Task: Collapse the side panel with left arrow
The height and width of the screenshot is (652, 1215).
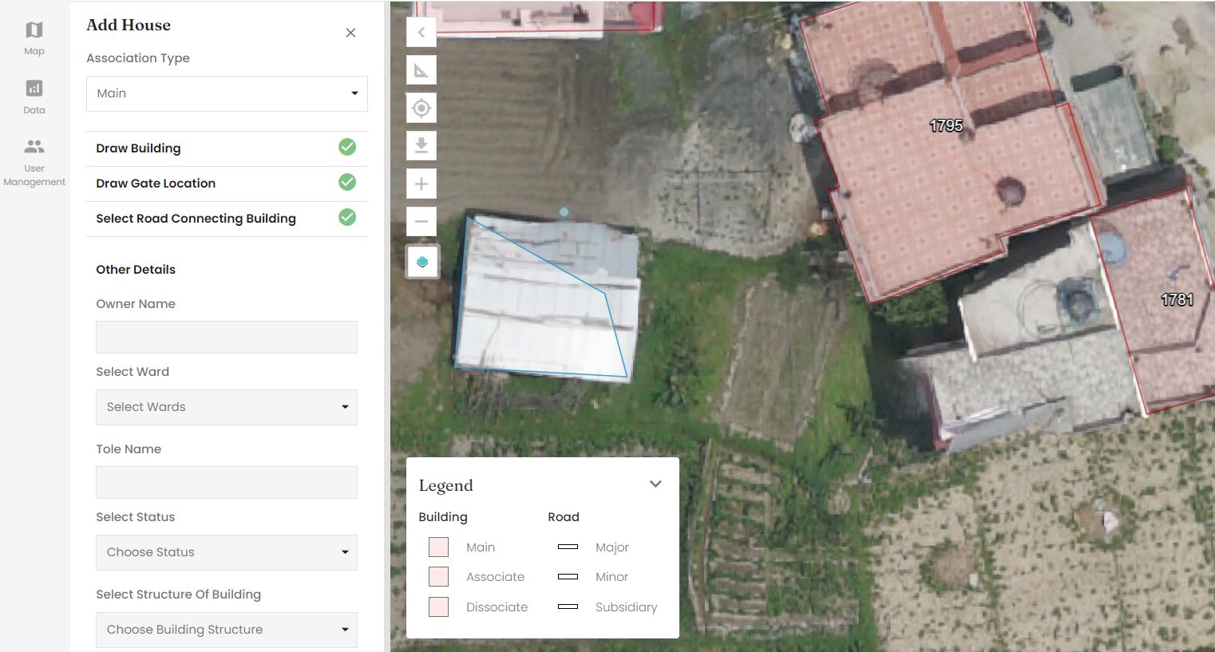Action: pyautogui.click(x=421, y=33)
